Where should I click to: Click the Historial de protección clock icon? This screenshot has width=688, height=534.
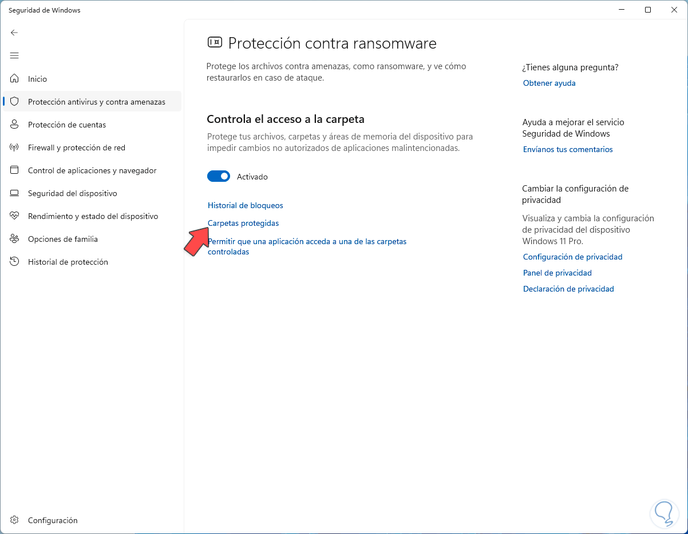coord(15,262)
